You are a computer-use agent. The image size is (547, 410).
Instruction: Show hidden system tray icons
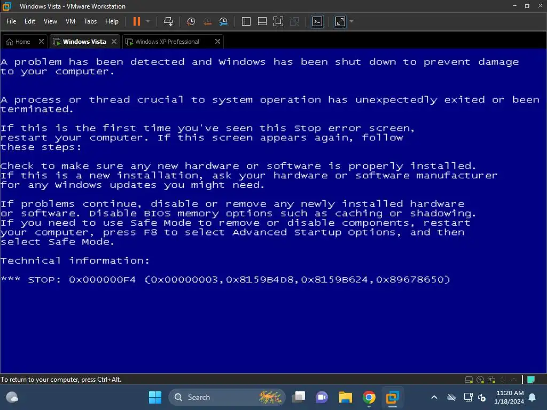[x=434, y=397]
